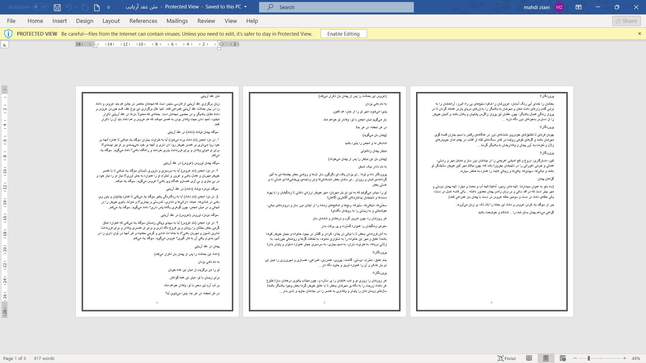Click the '917 words' count in status bar
Image resolution: width=646 pixels, height=363 pixels.
pos(44,358)
